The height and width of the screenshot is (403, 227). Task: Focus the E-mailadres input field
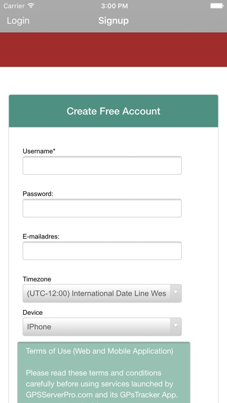pyautogui.click(x=102, y=250)
